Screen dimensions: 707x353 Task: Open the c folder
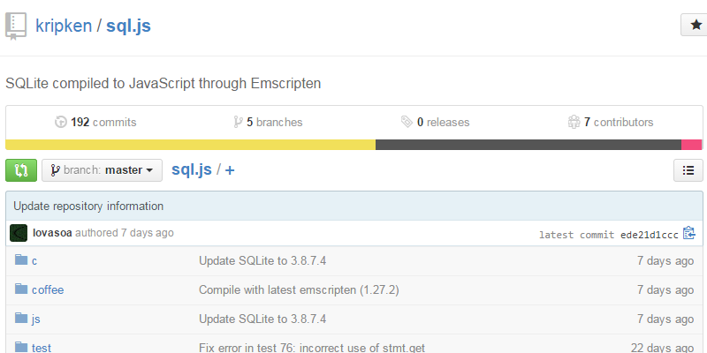[x=34, y=261]
